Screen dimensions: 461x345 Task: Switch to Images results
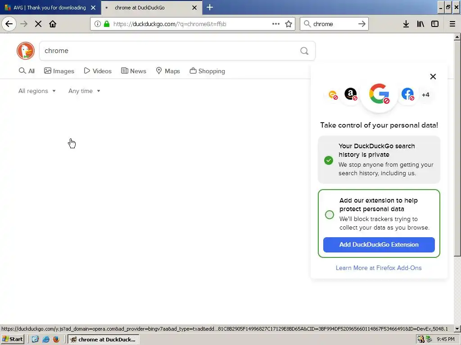pos(59,71)
